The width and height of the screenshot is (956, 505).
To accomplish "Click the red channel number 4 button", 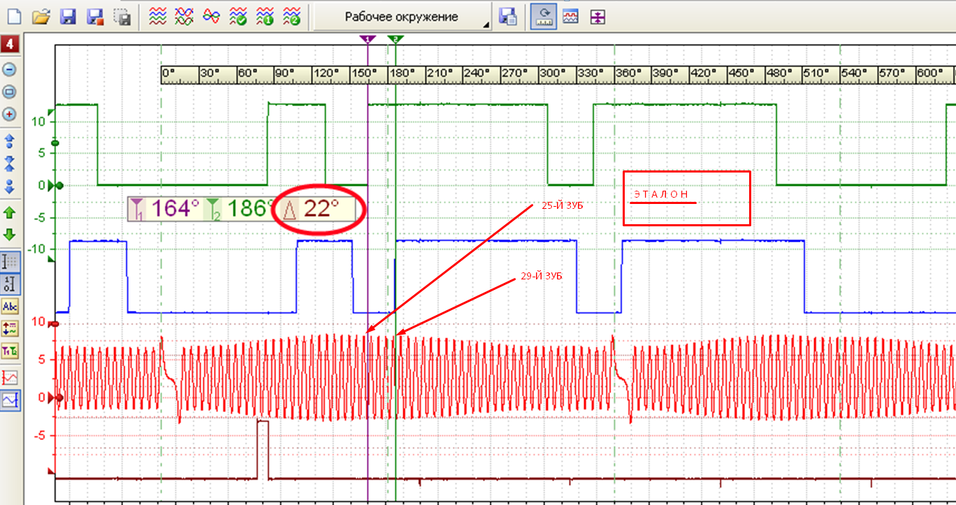I will tap(10, 45).
